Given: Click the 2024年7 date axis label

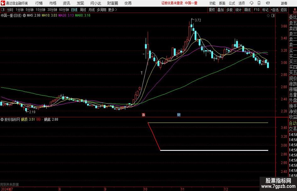Looking at the screenshot, I should (x=7, y=189).
